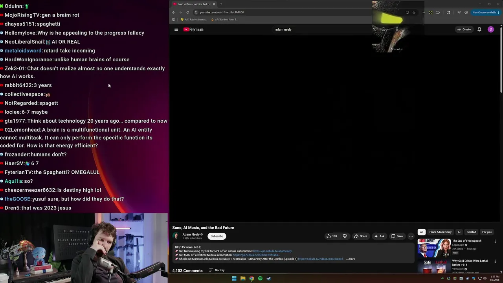Click the Share button under the video
Viewport: 503px width, 283px height.
coord(360,236)
